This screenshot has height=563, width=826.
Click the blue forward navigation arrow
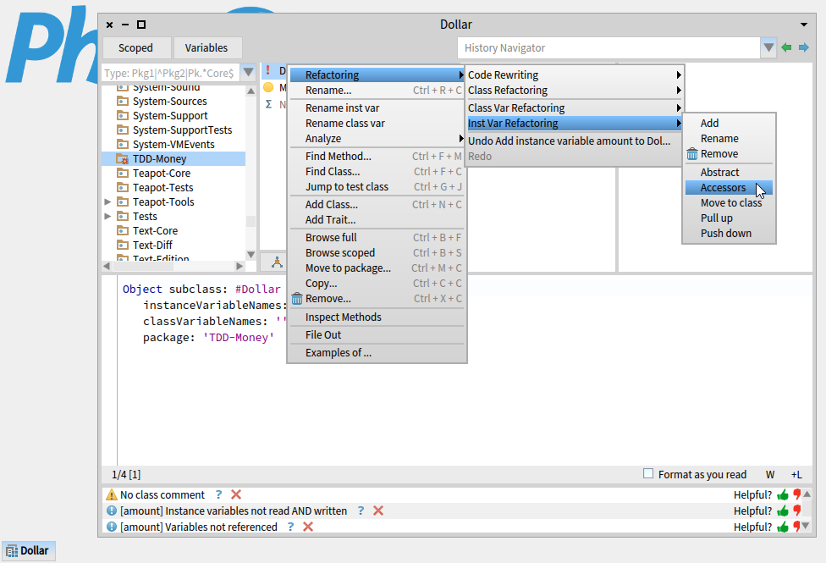(804, 48)
